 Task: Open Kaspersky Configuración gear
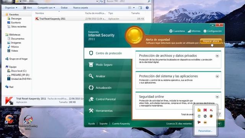(212, 31)
